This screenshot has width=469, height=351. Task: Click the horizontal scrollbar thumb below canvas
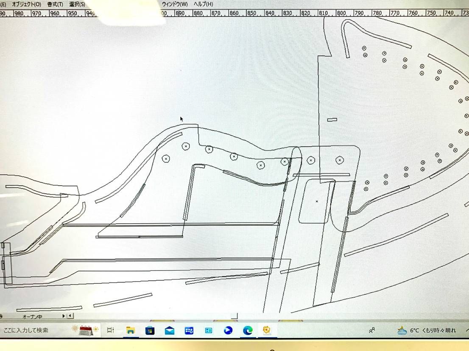pyautogui.click(x=234, y=316)
